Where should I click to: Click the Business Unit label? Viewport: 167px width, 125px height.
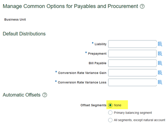pyautogui.click(x=15, y=20)
